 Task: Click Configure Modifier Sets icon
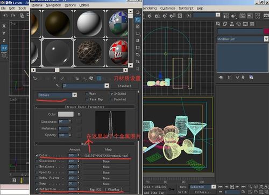pos(251,78)
